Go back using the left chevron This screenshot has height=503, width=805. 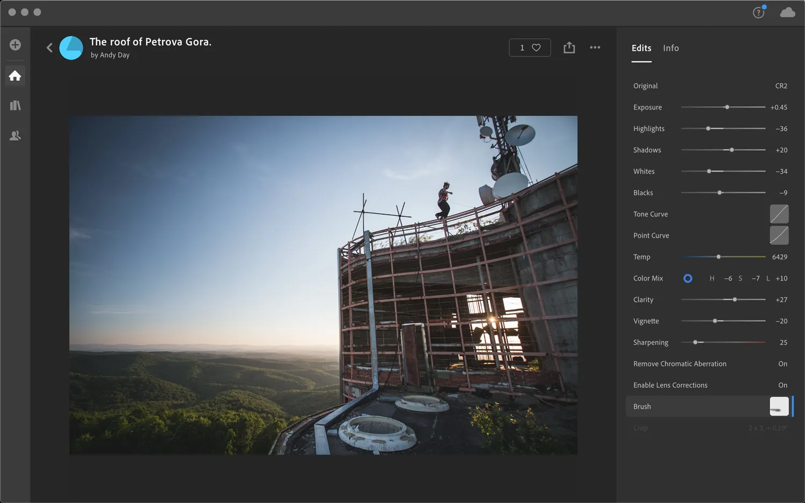49,48
